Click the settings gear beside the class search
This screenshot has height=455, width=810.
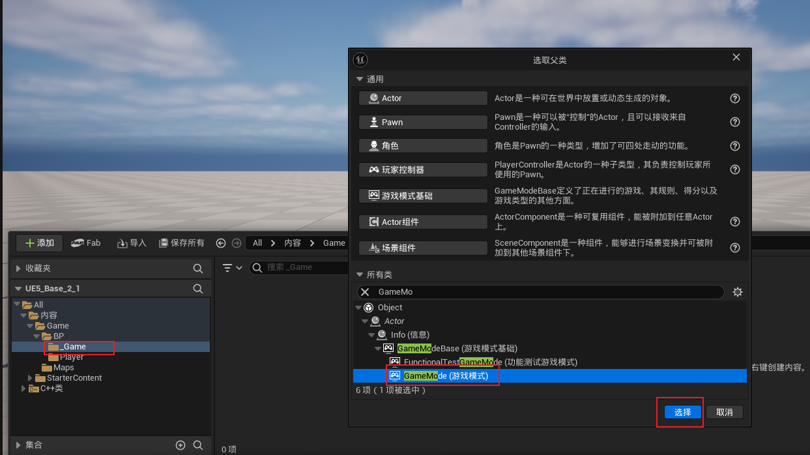pyautogui.click(x=737, y=291)
